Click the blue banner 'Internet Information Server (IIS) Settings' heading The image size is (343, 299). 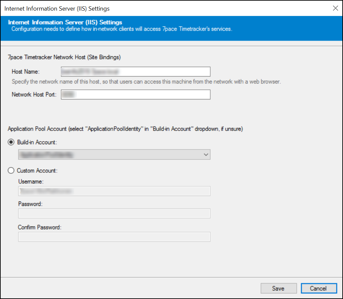click(65, 22)
